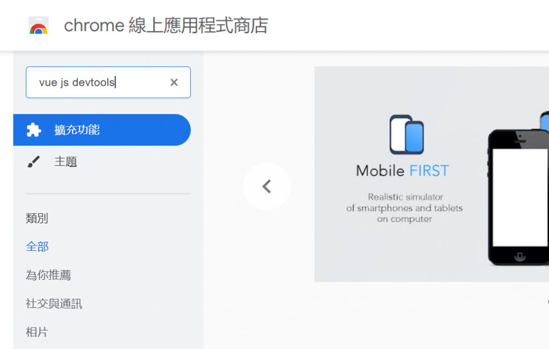
Task: Click the black iPhone image in the banner
Action: point(518,197)
